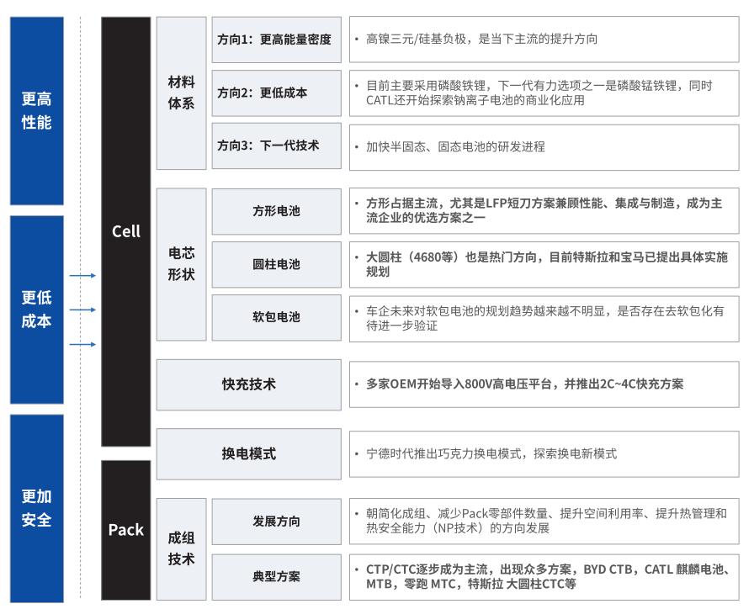This screenshot has height=609, width=754.
Task: Click the 方向2：更低成本 box
Action: (276, 93)
